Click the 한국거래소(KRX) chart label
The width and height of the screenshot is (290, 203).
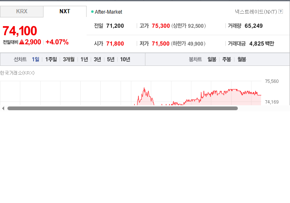click(x=17, y=73)
